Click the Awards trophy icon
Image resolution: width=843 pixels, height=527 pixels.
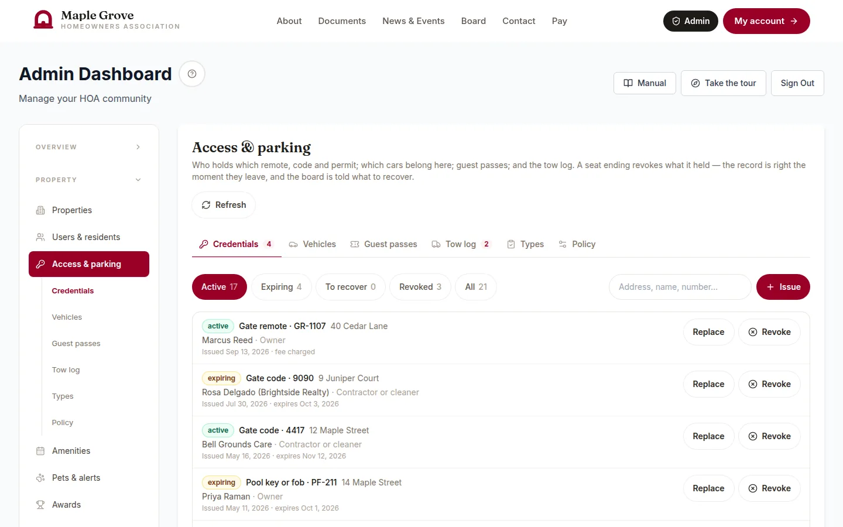40,505
